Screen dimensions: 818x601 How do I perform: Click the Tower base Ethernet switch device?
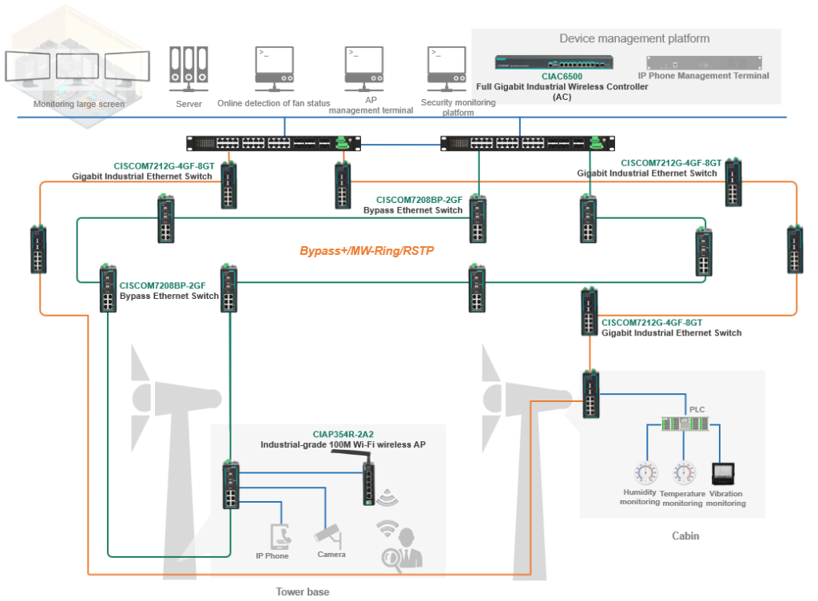point(231,484)
